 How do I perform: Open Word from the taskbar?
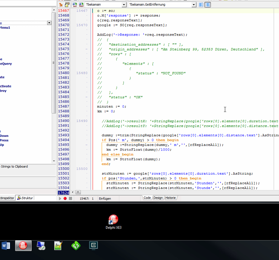pos(6,246)
